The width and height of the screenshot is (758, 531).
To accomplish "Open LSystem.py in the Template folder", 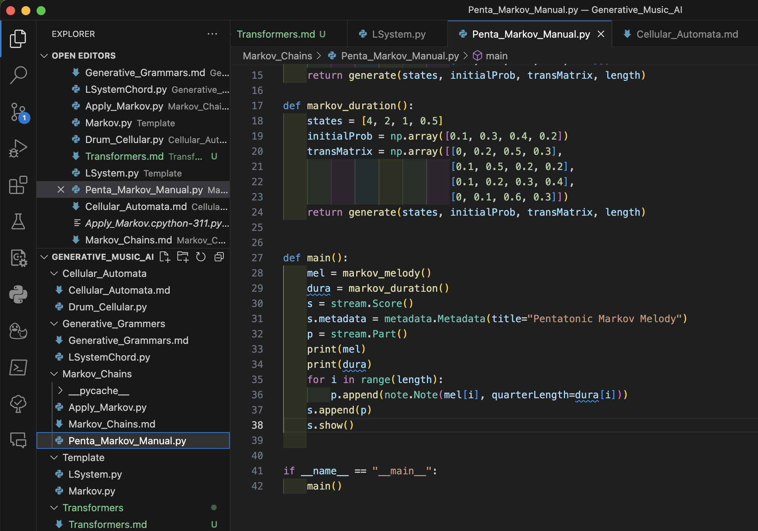I will pyautogui.click(x=133, y=474).
